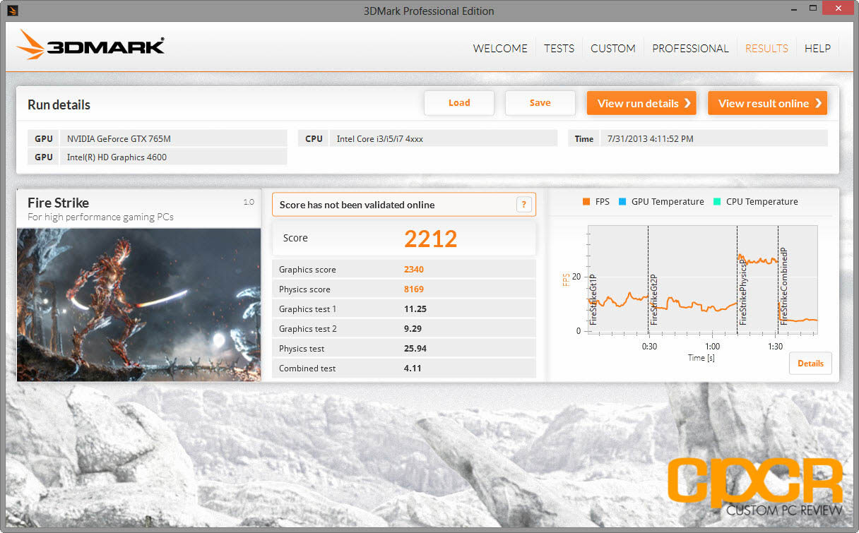The width and height of the screenshot is (859, 533).
Task: Click the app icon in title bar
Action: click(11, 11)
